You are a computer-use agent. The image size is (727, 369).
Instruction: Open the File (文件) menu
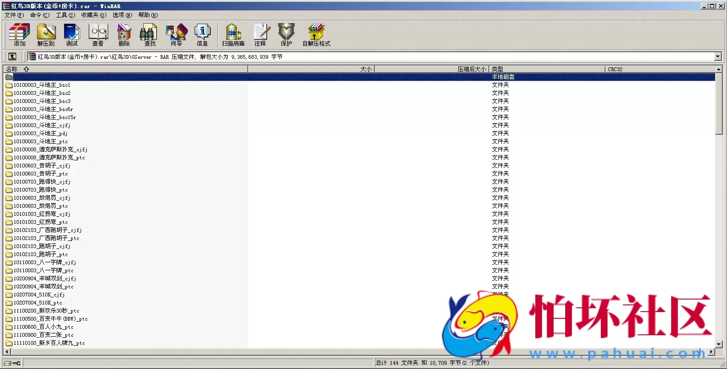click(x=14, y=15)
